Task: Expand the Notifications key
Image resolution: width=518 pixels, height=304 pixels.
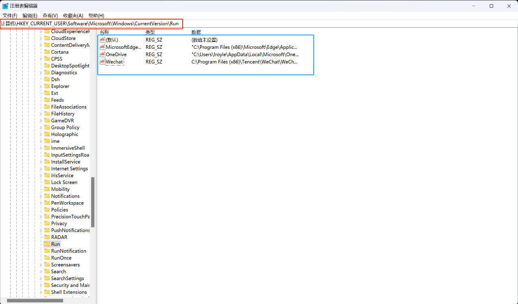Action: click(41, 196)
